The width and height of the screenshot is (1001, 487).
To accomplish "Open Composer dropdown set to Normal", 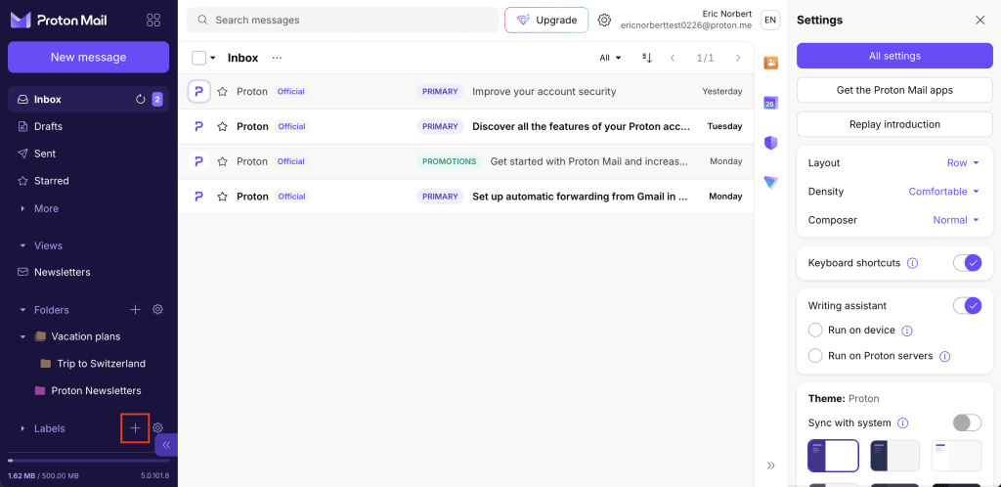I will click(956, 220).
